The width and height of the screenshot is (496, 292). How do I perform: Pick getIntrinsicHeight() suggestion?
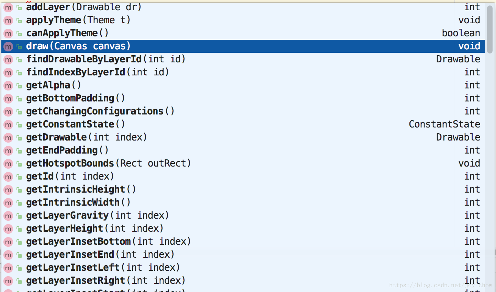click(x=243, y=190)
